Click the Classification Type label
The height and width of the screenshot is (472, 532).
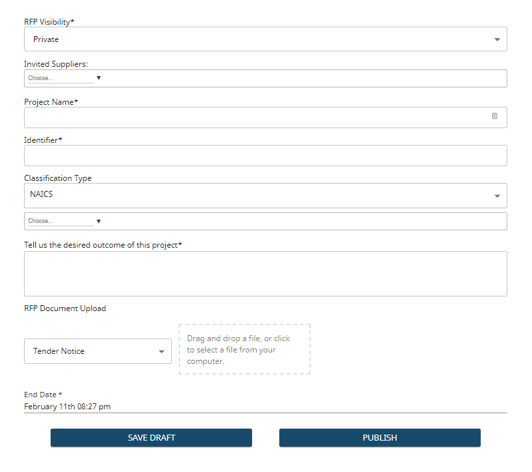(58, 178)
